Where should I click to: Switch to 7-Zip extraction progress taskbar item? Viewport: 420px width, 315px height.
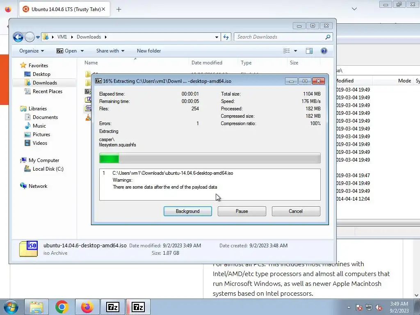tap(138, 307)
